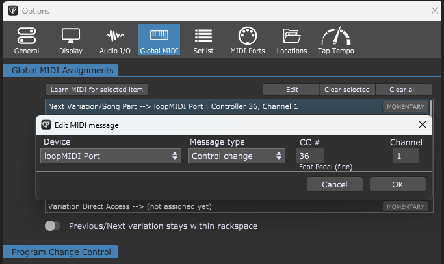Toggle MOMENTARY for Variation Direct Access
This screenshot has height=264, width=444.
pyautogui.click(x=405, y=206)
